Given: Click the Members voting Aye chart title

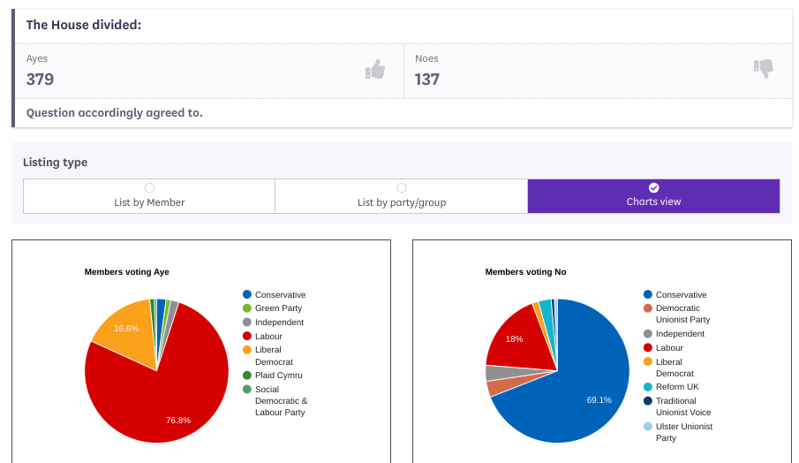Looking at the screenshot, I should pos(126,272).
